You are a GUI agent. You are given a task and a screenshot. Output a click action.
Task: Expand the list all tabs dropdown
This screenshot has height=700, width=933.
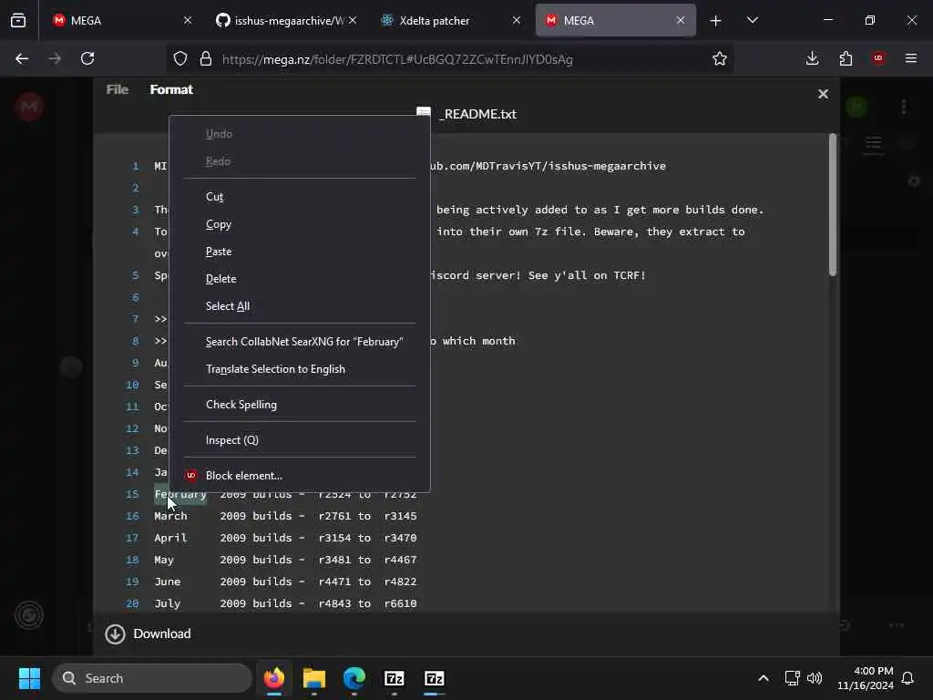(753, 20)
